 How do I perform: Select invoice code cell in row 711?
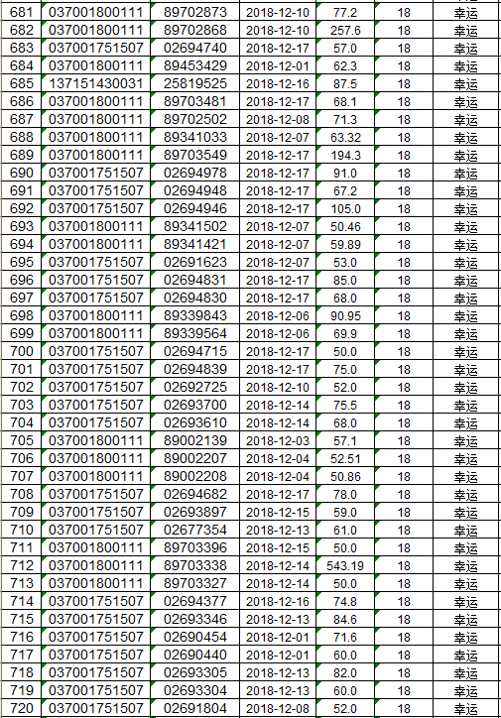(x=95, y=548)
